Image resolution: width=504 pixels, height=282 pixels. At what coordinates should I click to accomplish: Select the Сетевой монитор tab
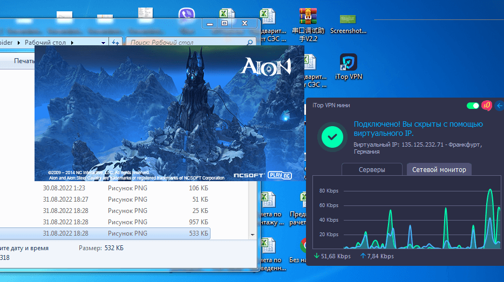coord(439,169)
